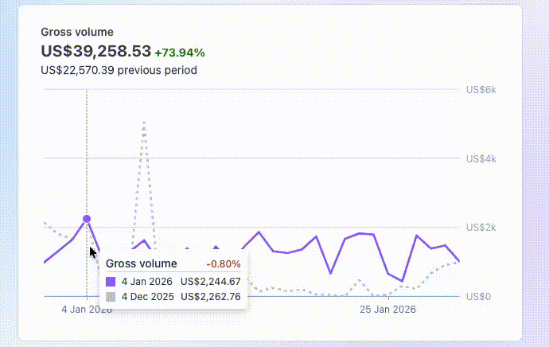Click the US$22,570.39 previous period text

click(x=119, y=70)
